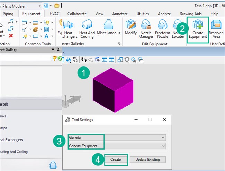Open the Drawing Aids ribbon tab
Viewport: 225px width, 171px height.
click(x=191, y=14)
